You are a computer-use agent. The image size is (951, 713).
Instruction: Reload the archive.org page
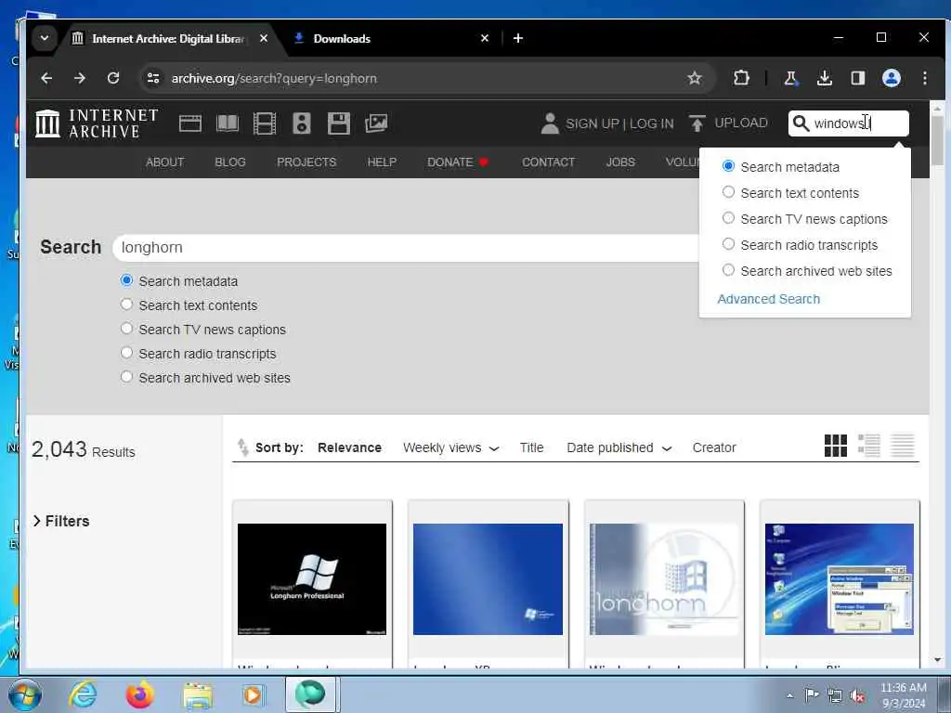(112, 78)
